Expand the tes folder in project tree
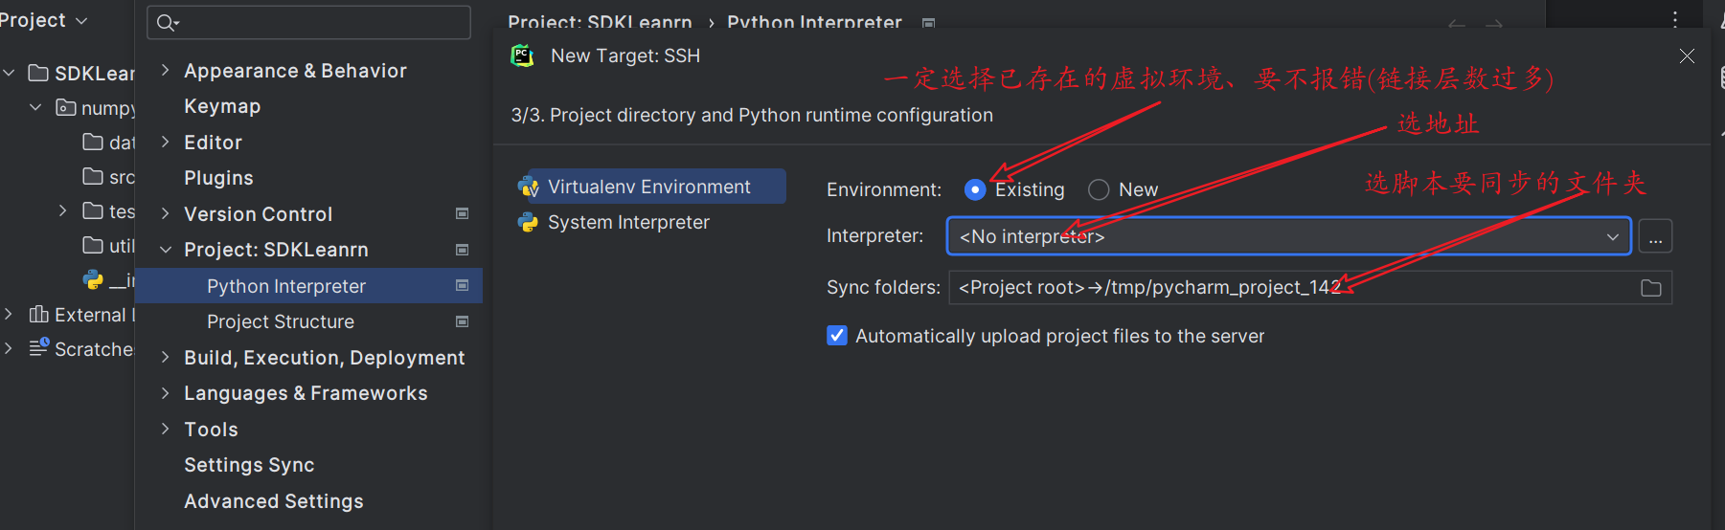 click(x=62, y=210)
